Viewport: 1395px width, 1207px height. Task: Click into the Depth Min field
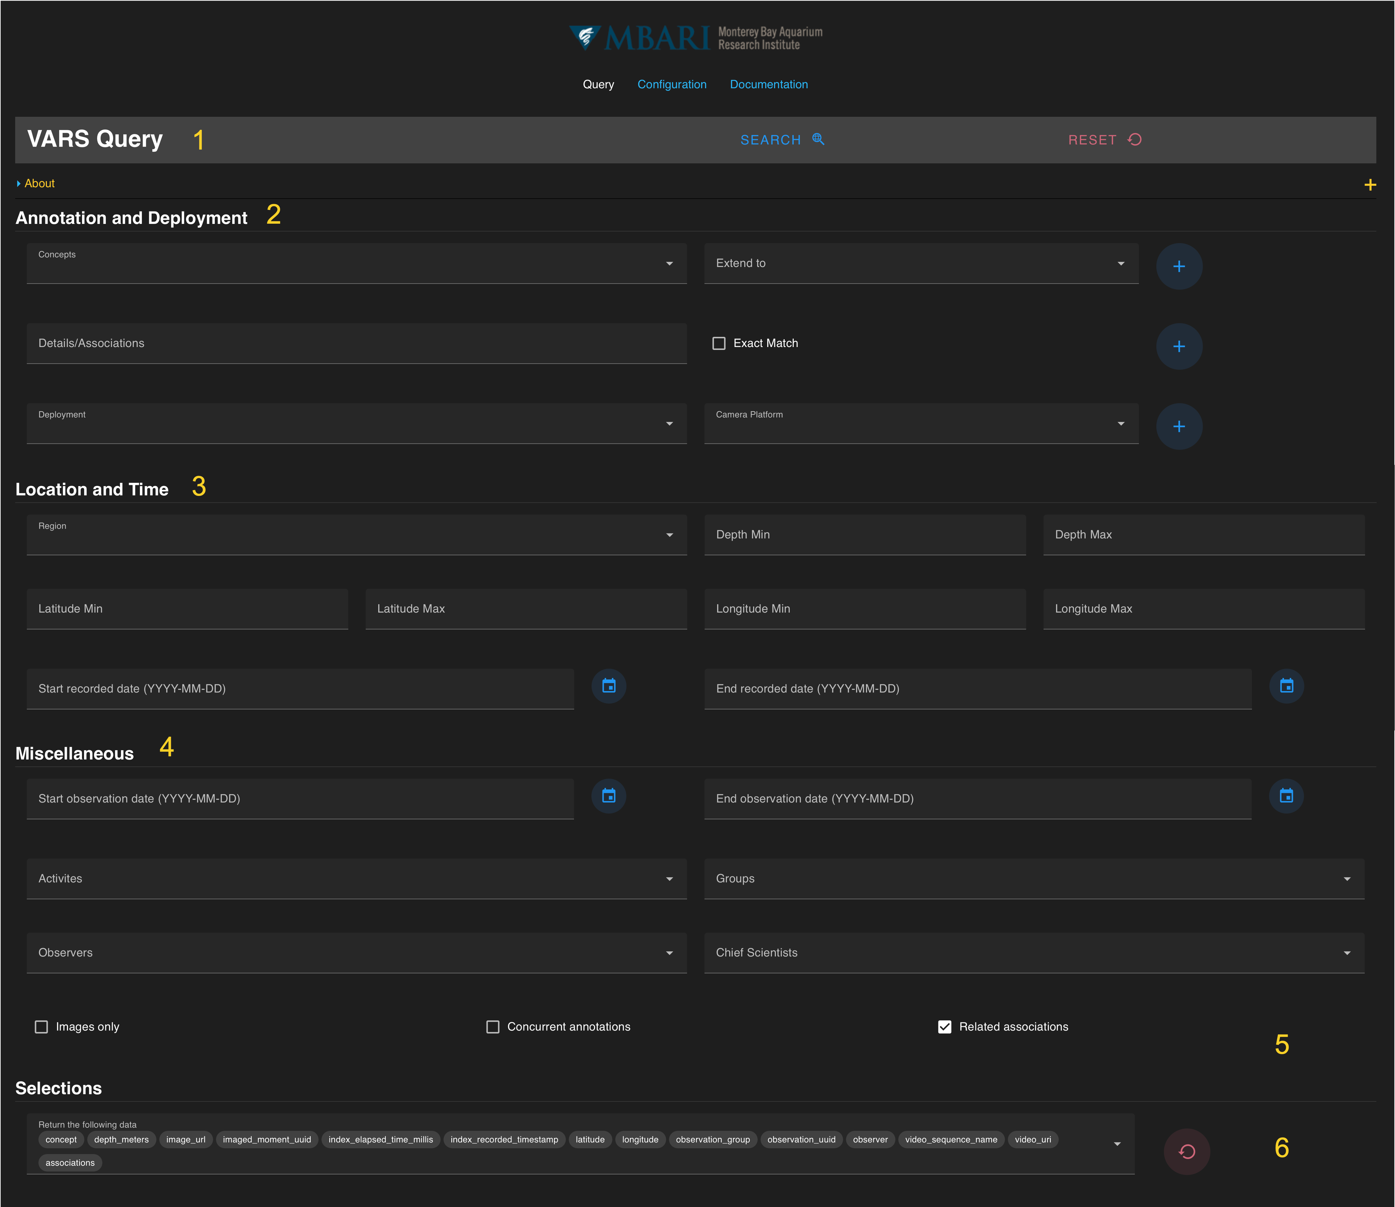coord(864,536)
